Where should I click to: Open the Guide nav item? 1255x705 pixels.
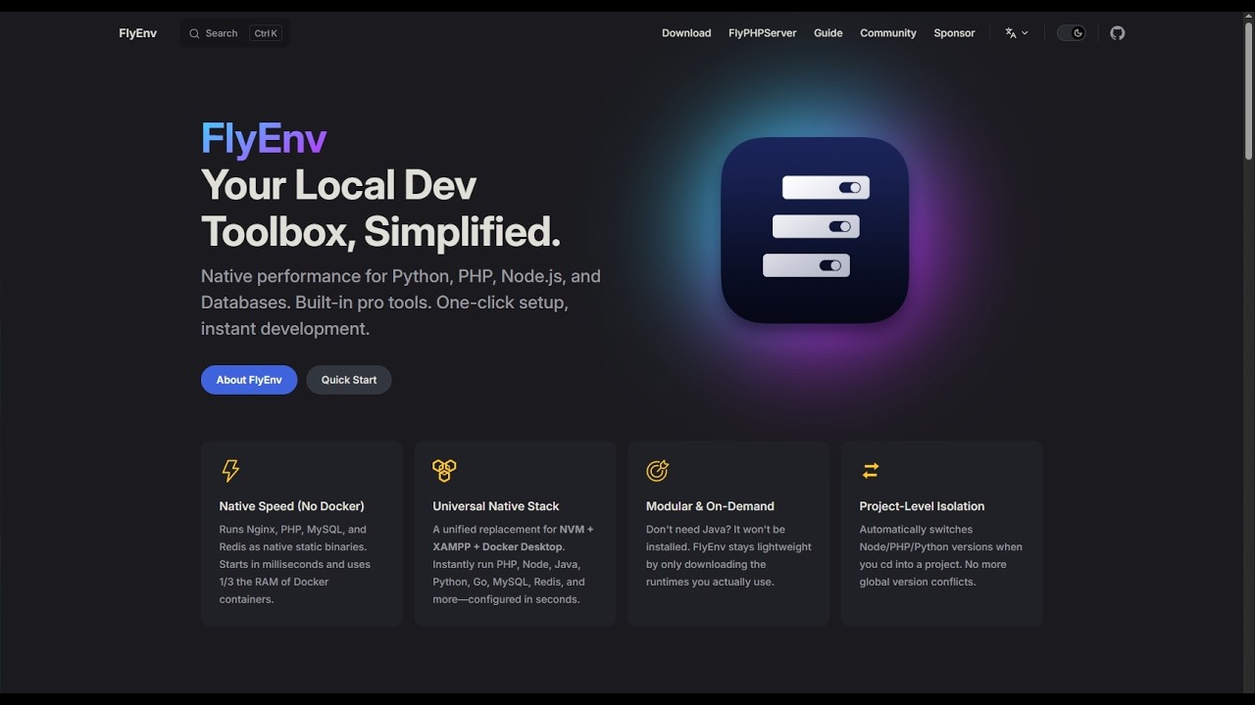point(828,33)
